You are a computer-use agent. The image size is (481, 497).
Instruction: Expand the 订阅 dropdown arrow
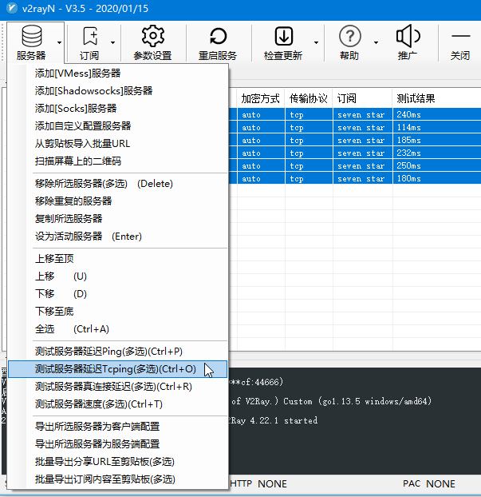[x=112, y=42]
